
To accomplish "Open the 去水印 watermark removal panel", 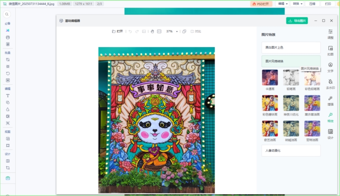I will 331,84.
